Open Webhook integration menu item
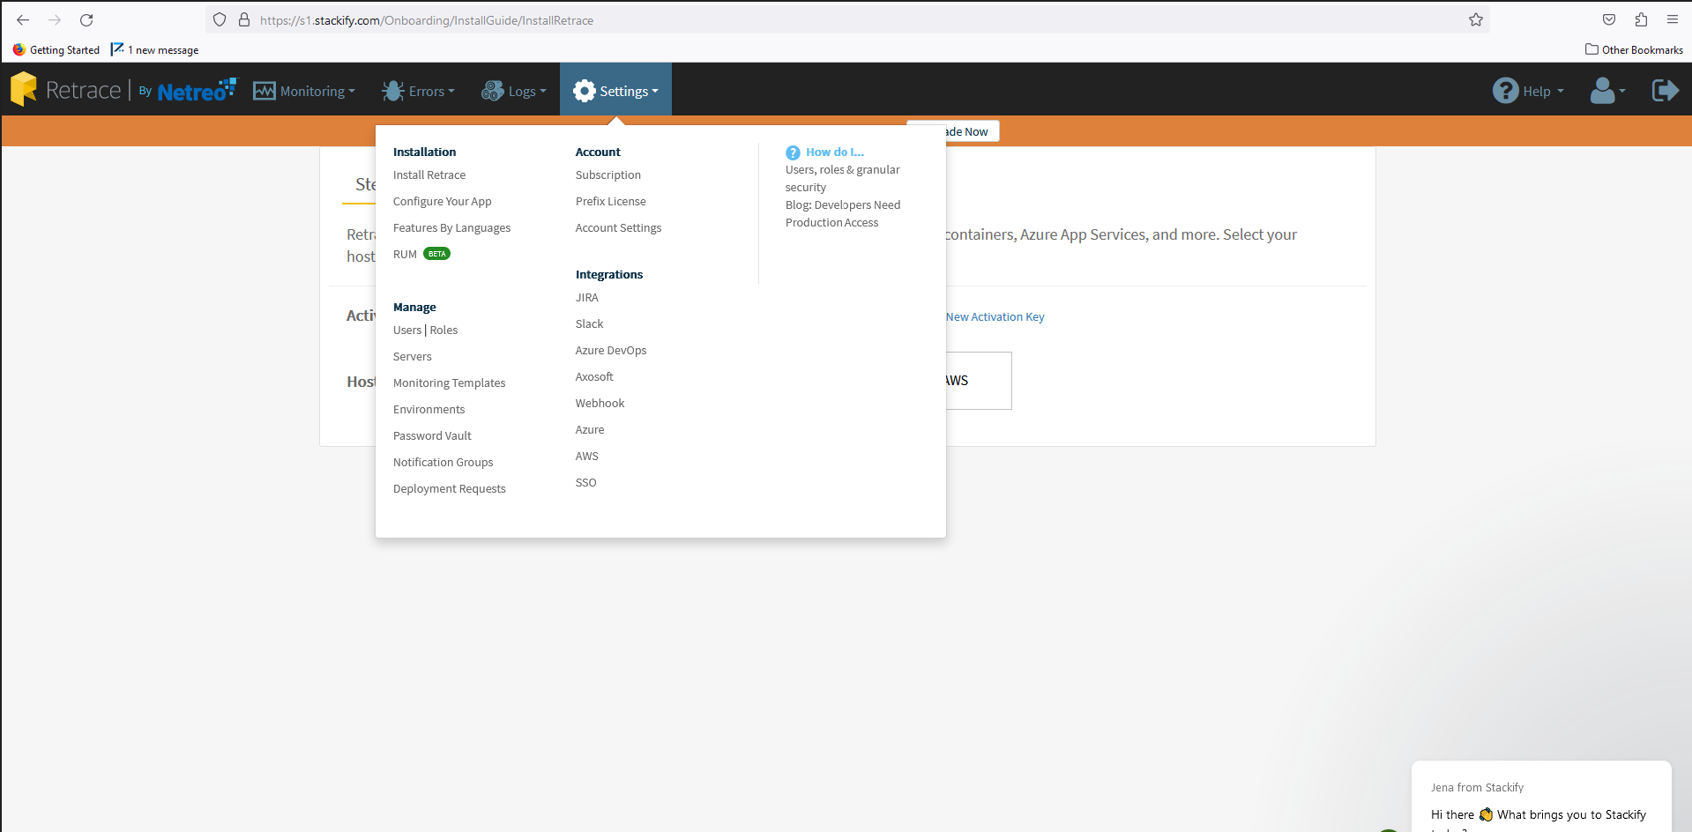 600,404
